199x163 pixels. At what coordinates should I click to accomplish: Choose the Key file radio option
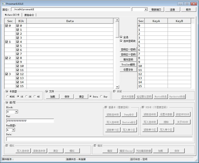coord(101,96)
